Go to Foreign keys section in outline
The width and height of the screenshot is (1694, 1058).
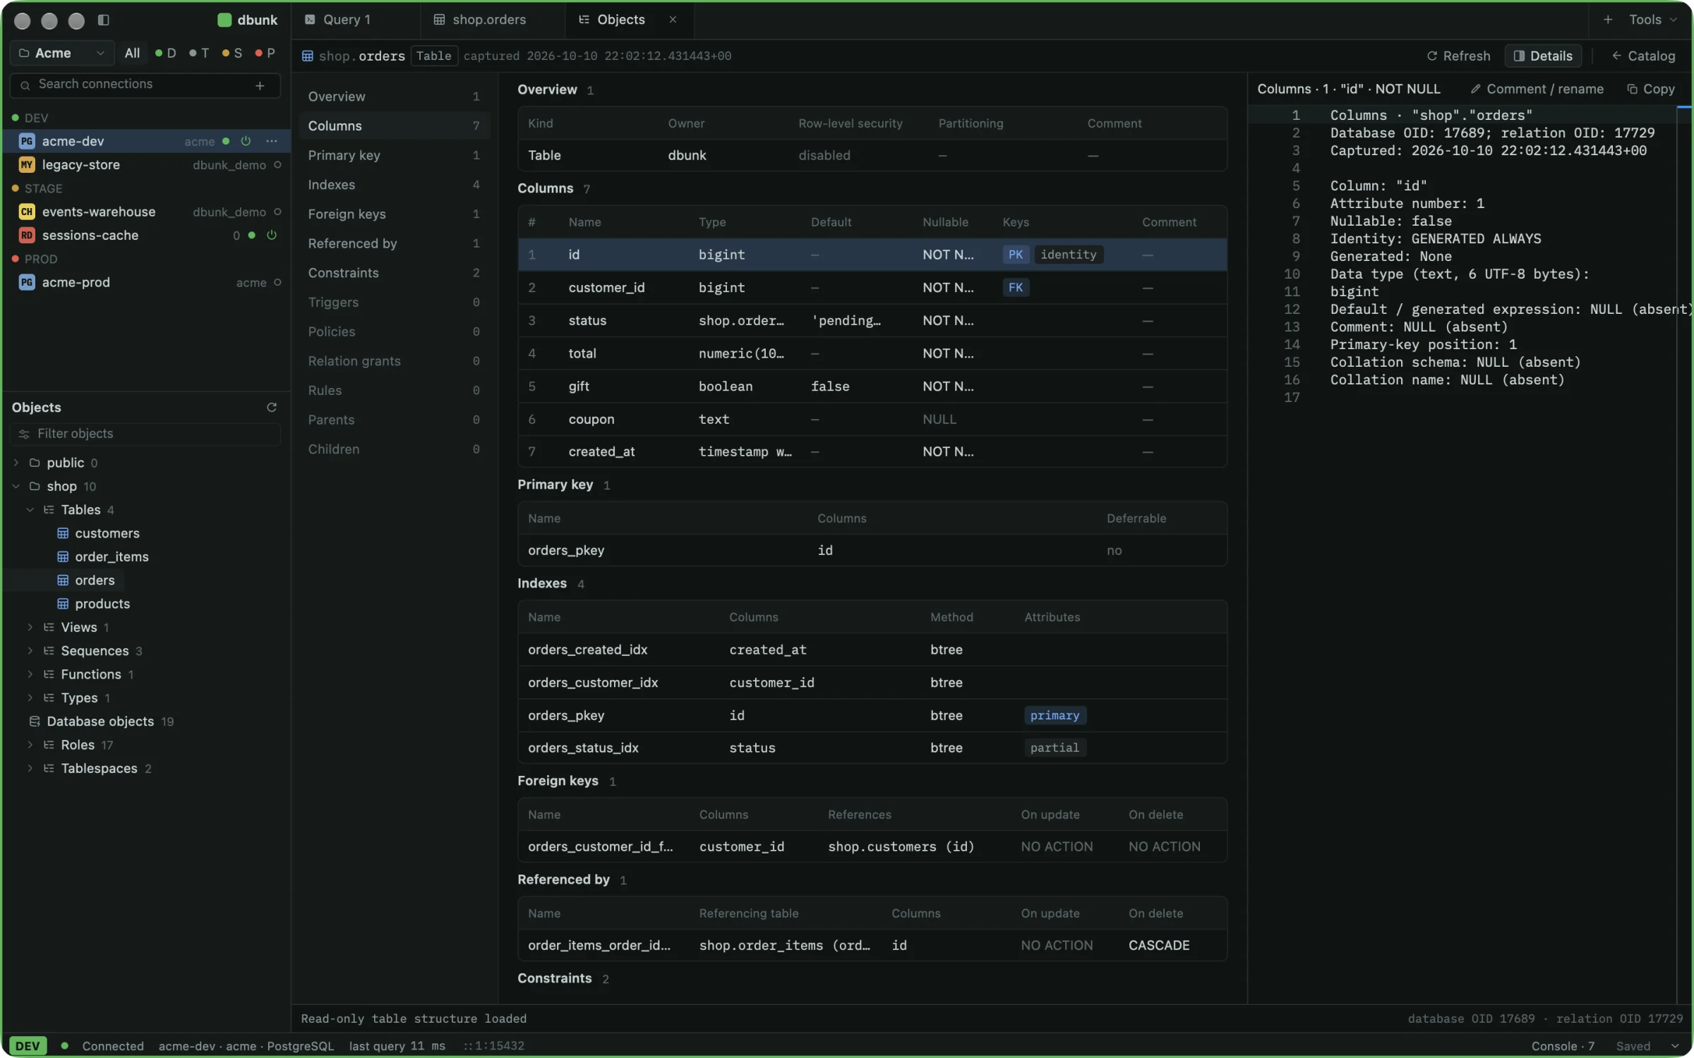pos(394,214)
